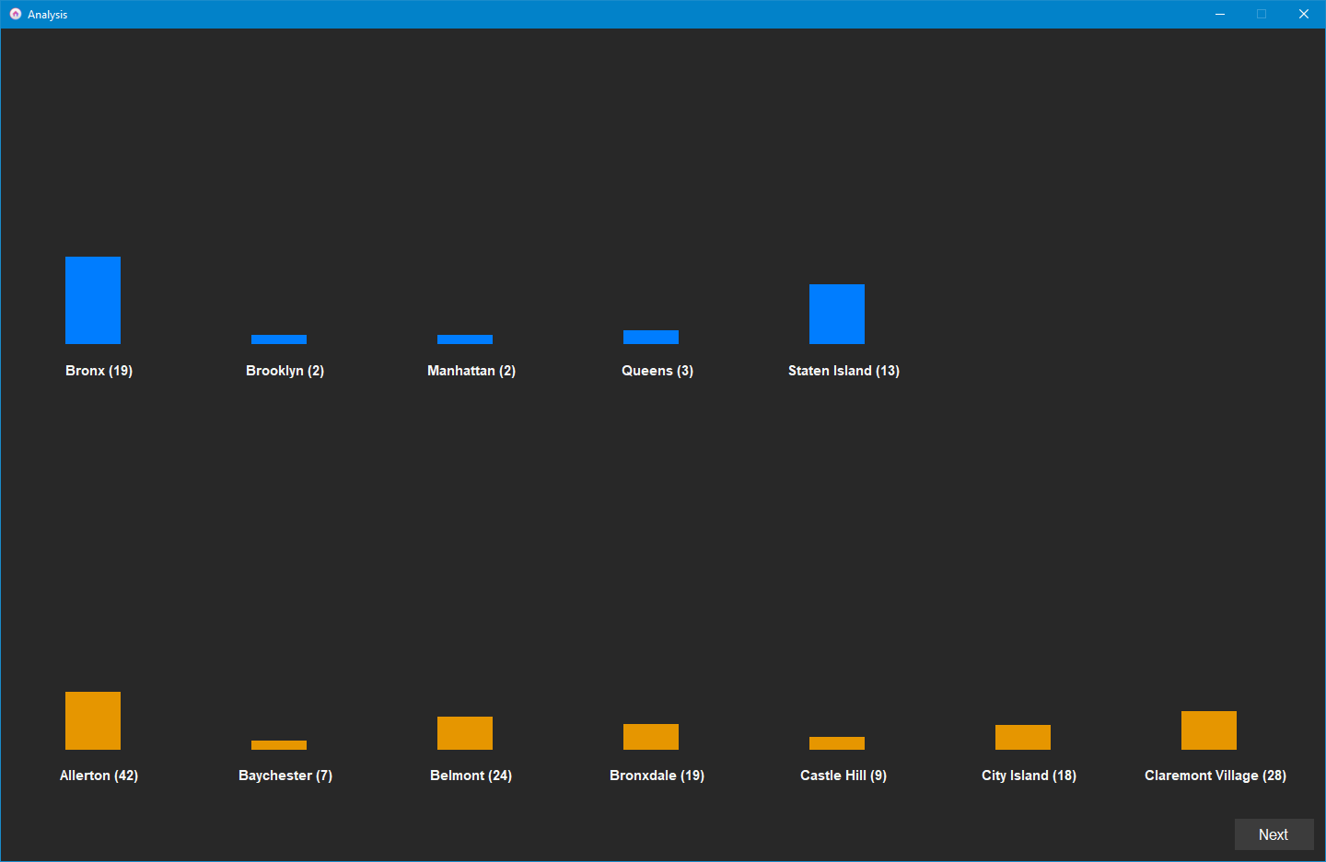Select the blue Queens bar
This screenshot has width=1326, height=862.
(651, 337)
